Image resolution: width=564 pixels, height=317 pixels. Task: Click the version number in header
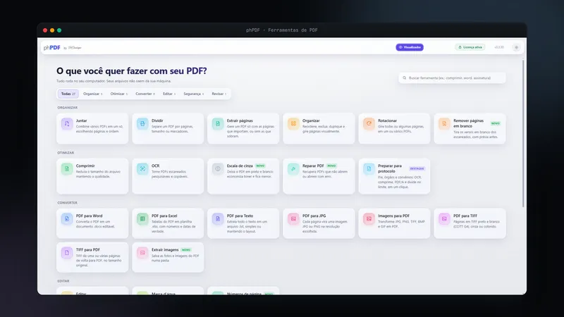click(x=499, y=47)
